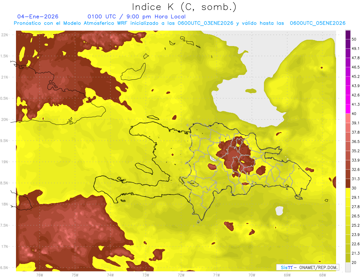
Task: Click the "32.6" color scale value
Action: click(x=356, y=169)
